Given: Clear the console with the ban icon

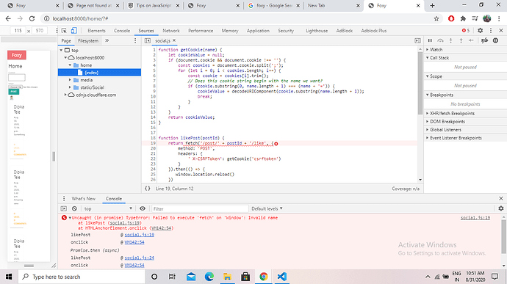Looking at the screenshot, I should point(74,208).
